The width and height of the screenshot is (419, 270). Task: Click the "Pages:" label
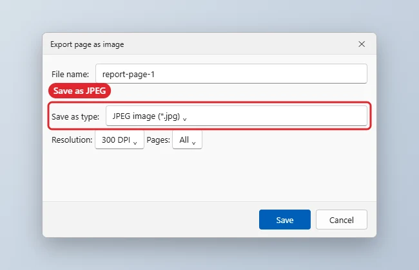coord(158,140)
